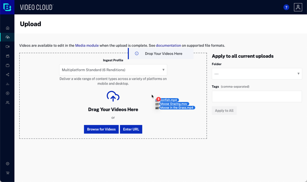Click the blue help question mark icon
Viewport: 307px width, 182px height.
286,7
